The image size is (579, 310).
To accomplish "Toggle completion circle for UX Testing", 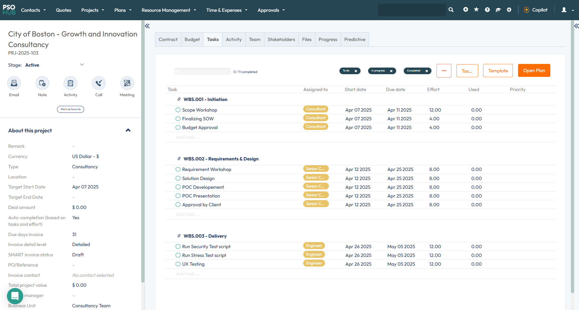I will (x=178, y=264).
